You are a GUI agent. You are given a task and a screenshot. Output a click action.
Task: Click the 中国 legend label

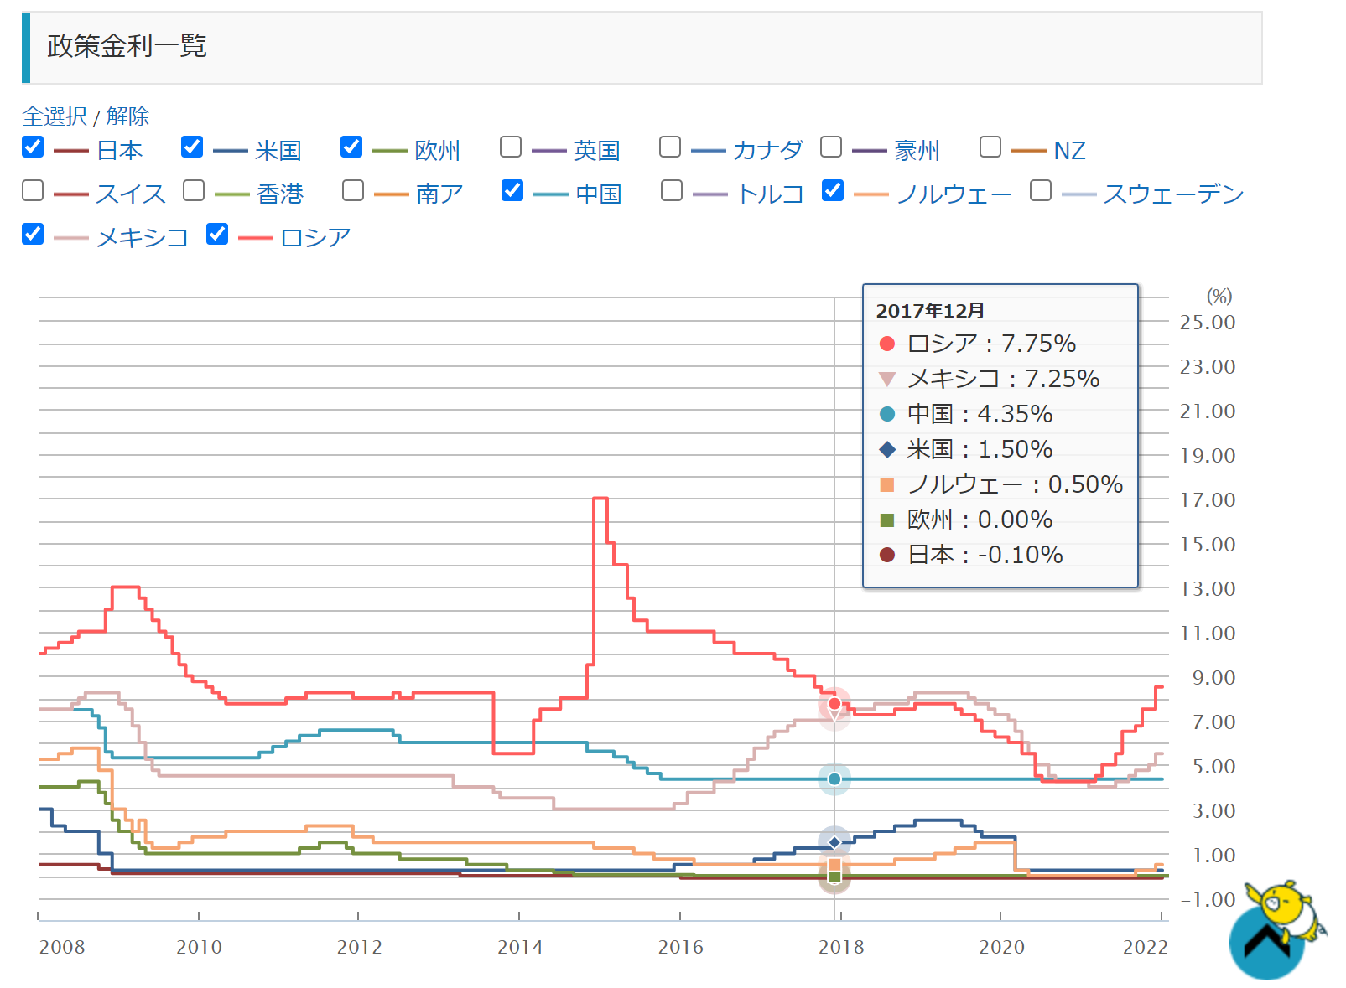(x=599, y=194)
